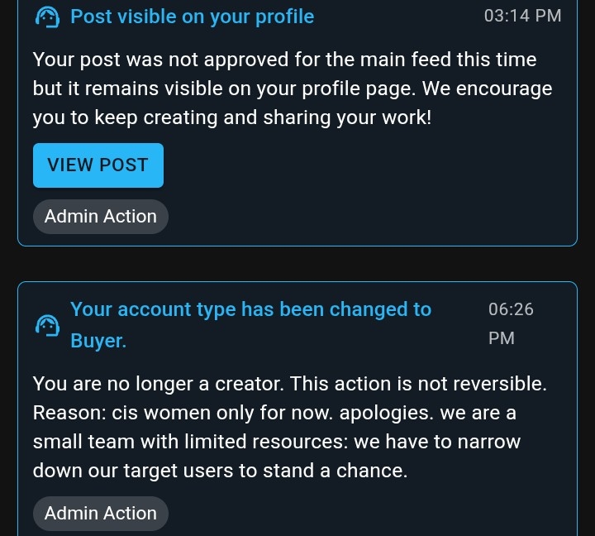Click the headset icon beside Post visible title
The height and width of the screenshot is (536, 595).
tap(48, 17)
